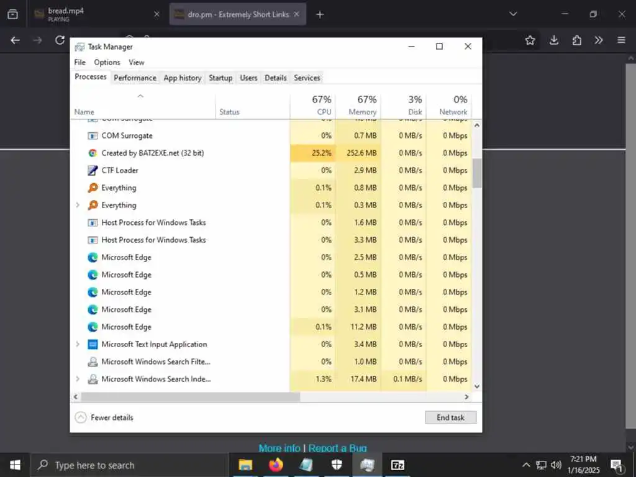The image size is (636, 477).
Task: Click the process list horizontal scrollbar thumb
Action: coord(190,397)
